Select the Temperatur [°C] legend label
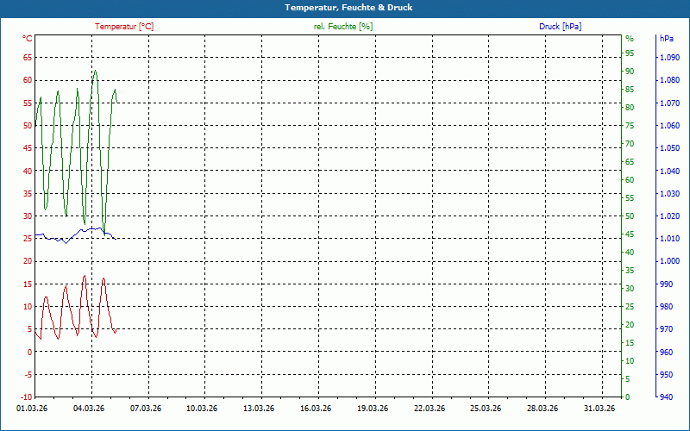Screen dimensions: 690x431 click(124, 27)
